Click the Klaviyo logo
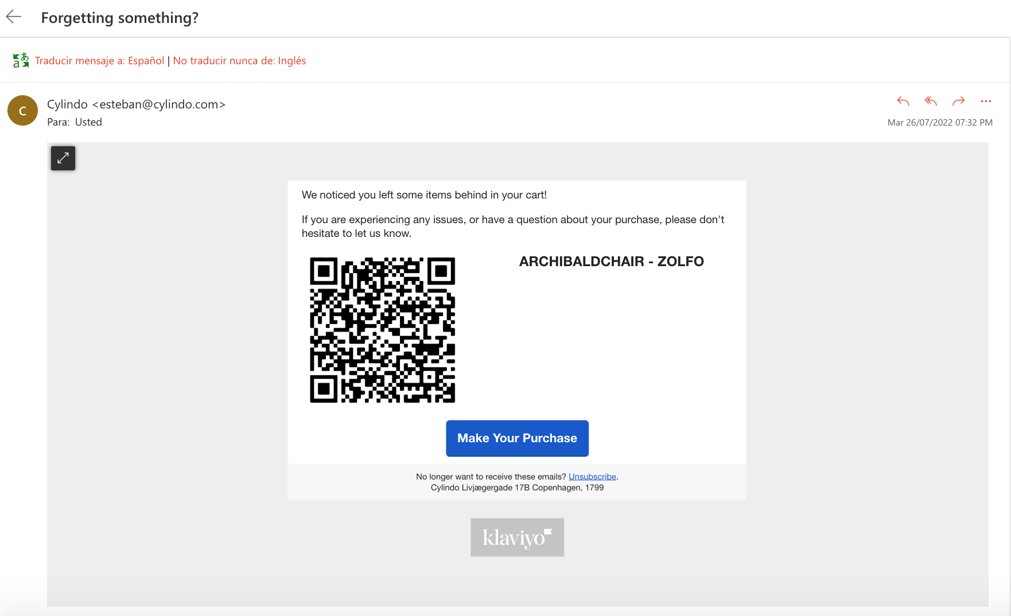The width and height of the screenshot is (1011, 616). [517, 537]
